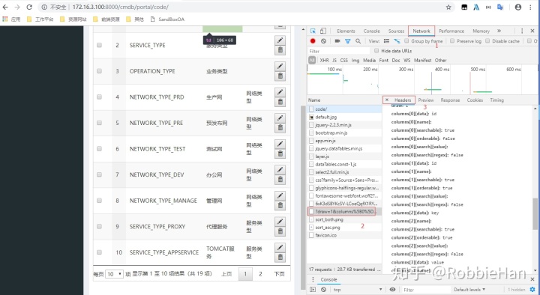Click the headers pane vertical scrollbar
This screenshot has width=540, height=295.
(x=535, y=213)
